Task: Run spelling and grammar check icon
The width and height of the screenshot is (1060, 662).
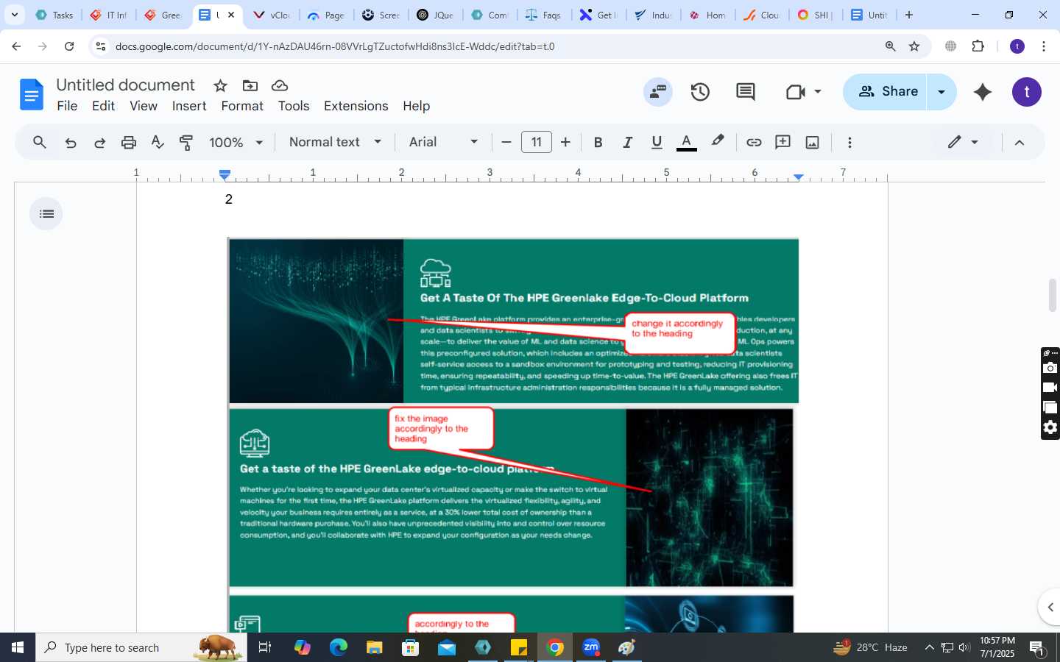Action: 158,142
